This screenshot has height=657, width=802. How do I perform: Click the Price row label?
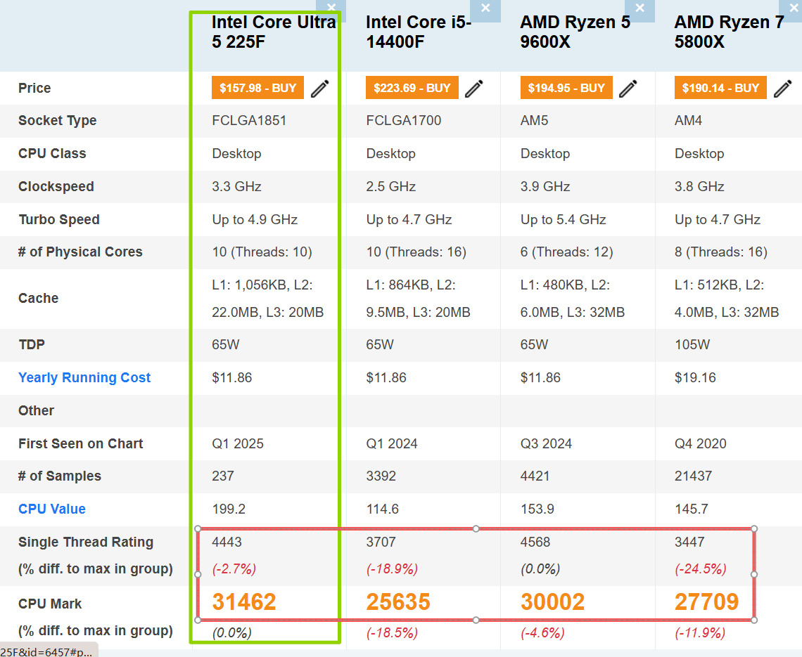click(x=34, y=89)
